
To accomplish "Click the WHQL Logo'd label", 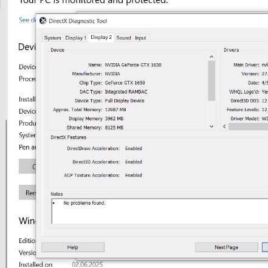I will tap(244, 92).
